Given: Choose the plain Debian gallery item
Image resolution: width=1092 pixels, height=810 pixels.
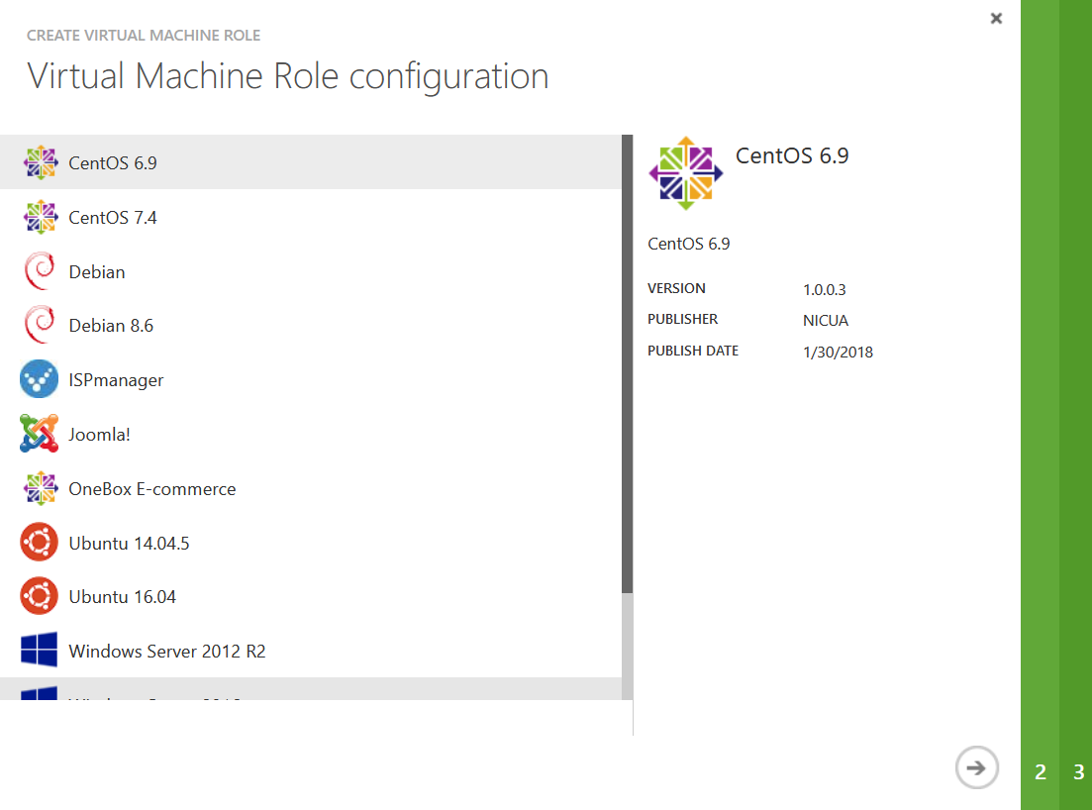Looking at the screenshot, I should pyautogui.click(x=311, y=271).
